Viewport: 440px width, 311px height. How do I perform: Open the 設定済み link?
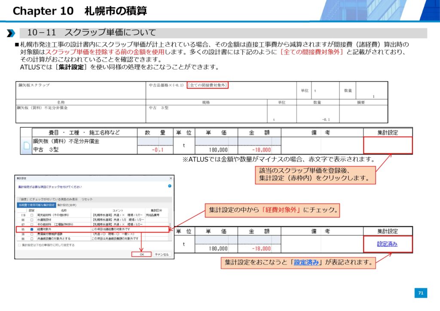[x=387, y=244]
